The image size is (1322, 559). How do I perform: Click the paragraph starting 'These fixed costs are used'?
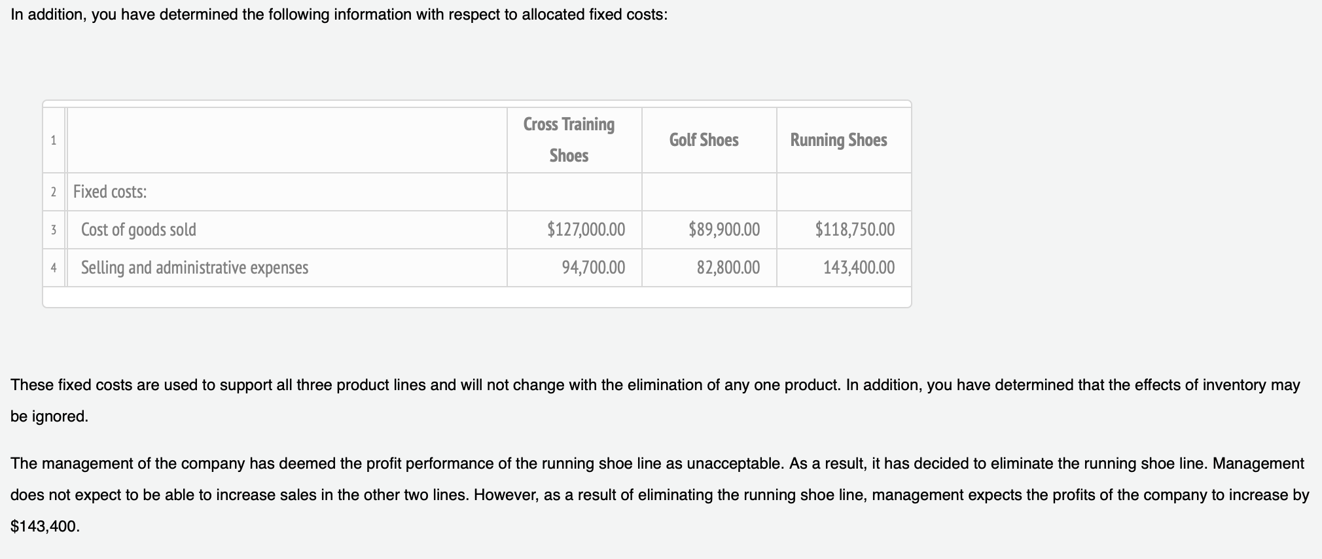[x=655, y=401]
